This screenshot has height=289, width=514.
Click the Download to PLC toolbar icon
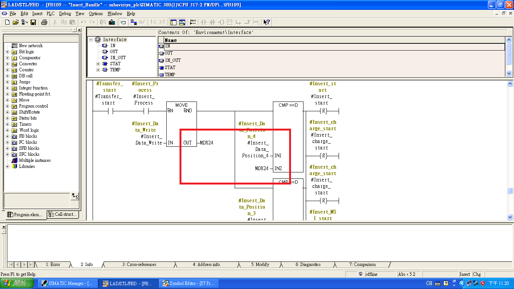(x=112, y=22)
